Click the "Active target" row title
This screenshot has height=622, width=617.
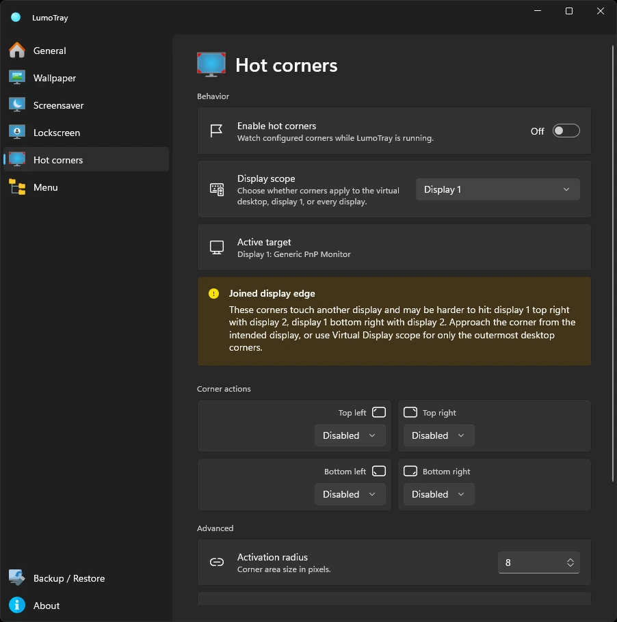[x=264, y=242]
